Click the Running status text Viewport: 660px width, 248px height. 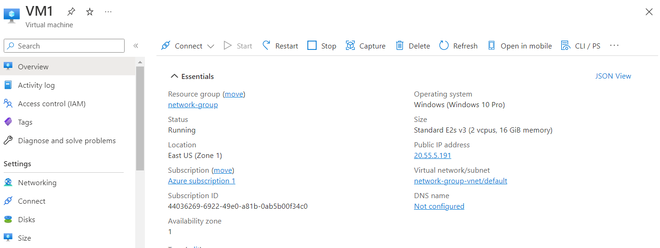[182, 130]
